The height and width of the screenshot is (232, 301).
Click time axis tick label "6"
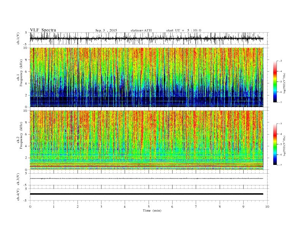(172, 207)
